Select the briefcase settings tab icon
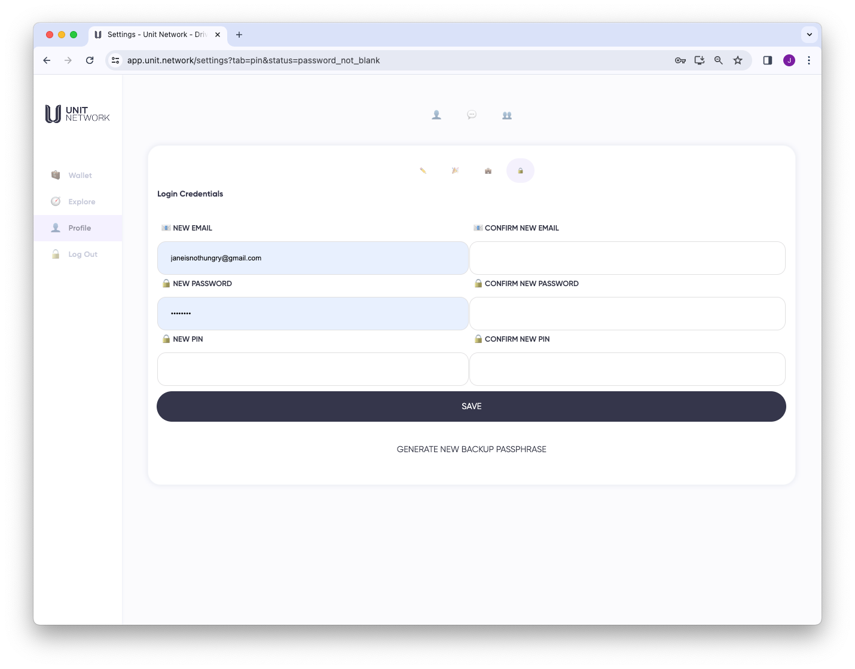 [488, 171]
